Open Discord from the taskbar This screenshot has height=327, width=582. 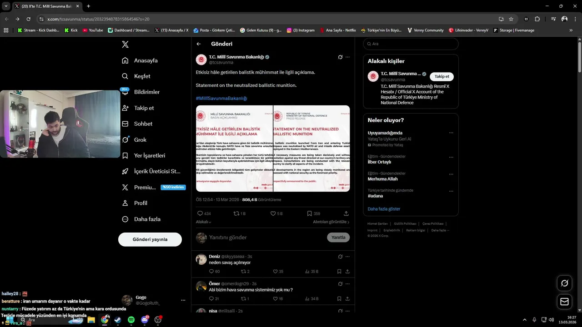(x=145, y=320)
